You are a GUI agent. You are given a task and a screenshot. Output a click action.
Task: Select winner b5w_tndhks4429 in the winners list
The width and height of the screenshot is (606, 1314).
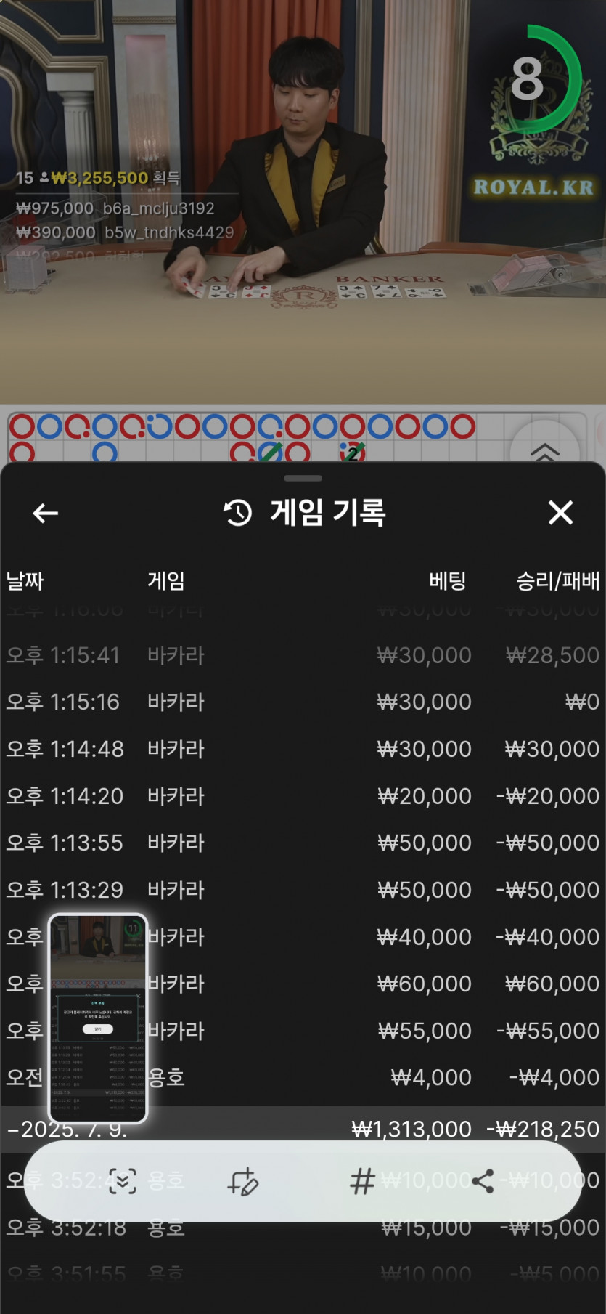click(169, 232)
